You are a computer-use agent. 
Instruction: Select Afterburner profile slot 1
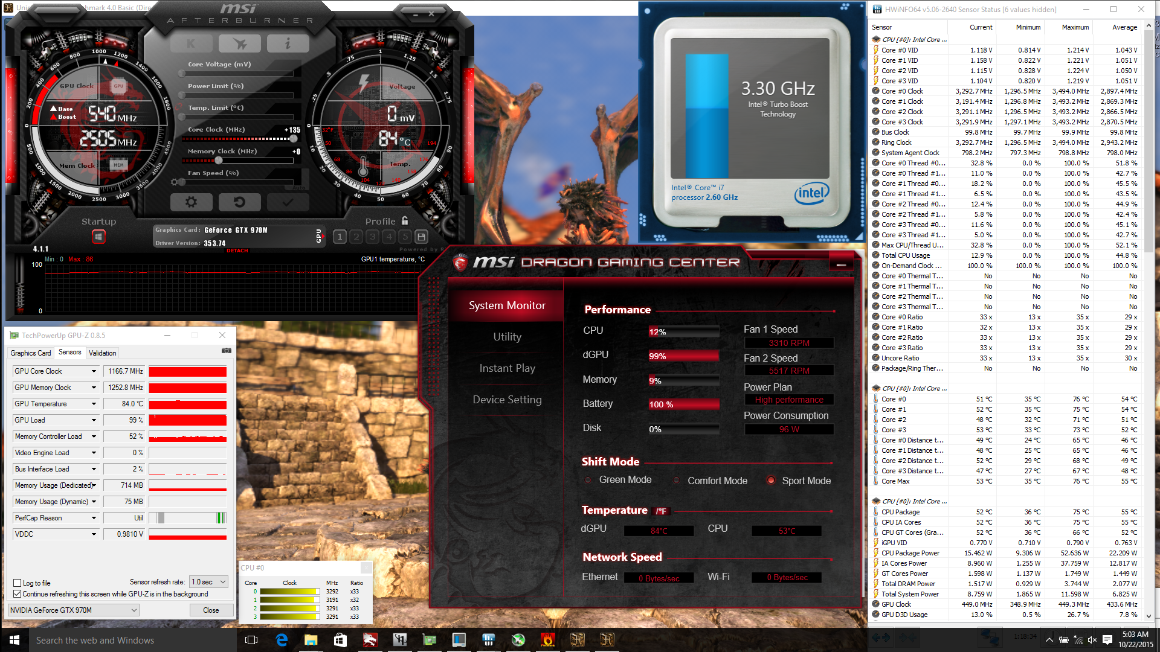(x=340, y=237)
